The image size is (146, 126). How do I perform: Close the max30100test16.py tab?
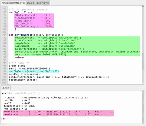24,3
